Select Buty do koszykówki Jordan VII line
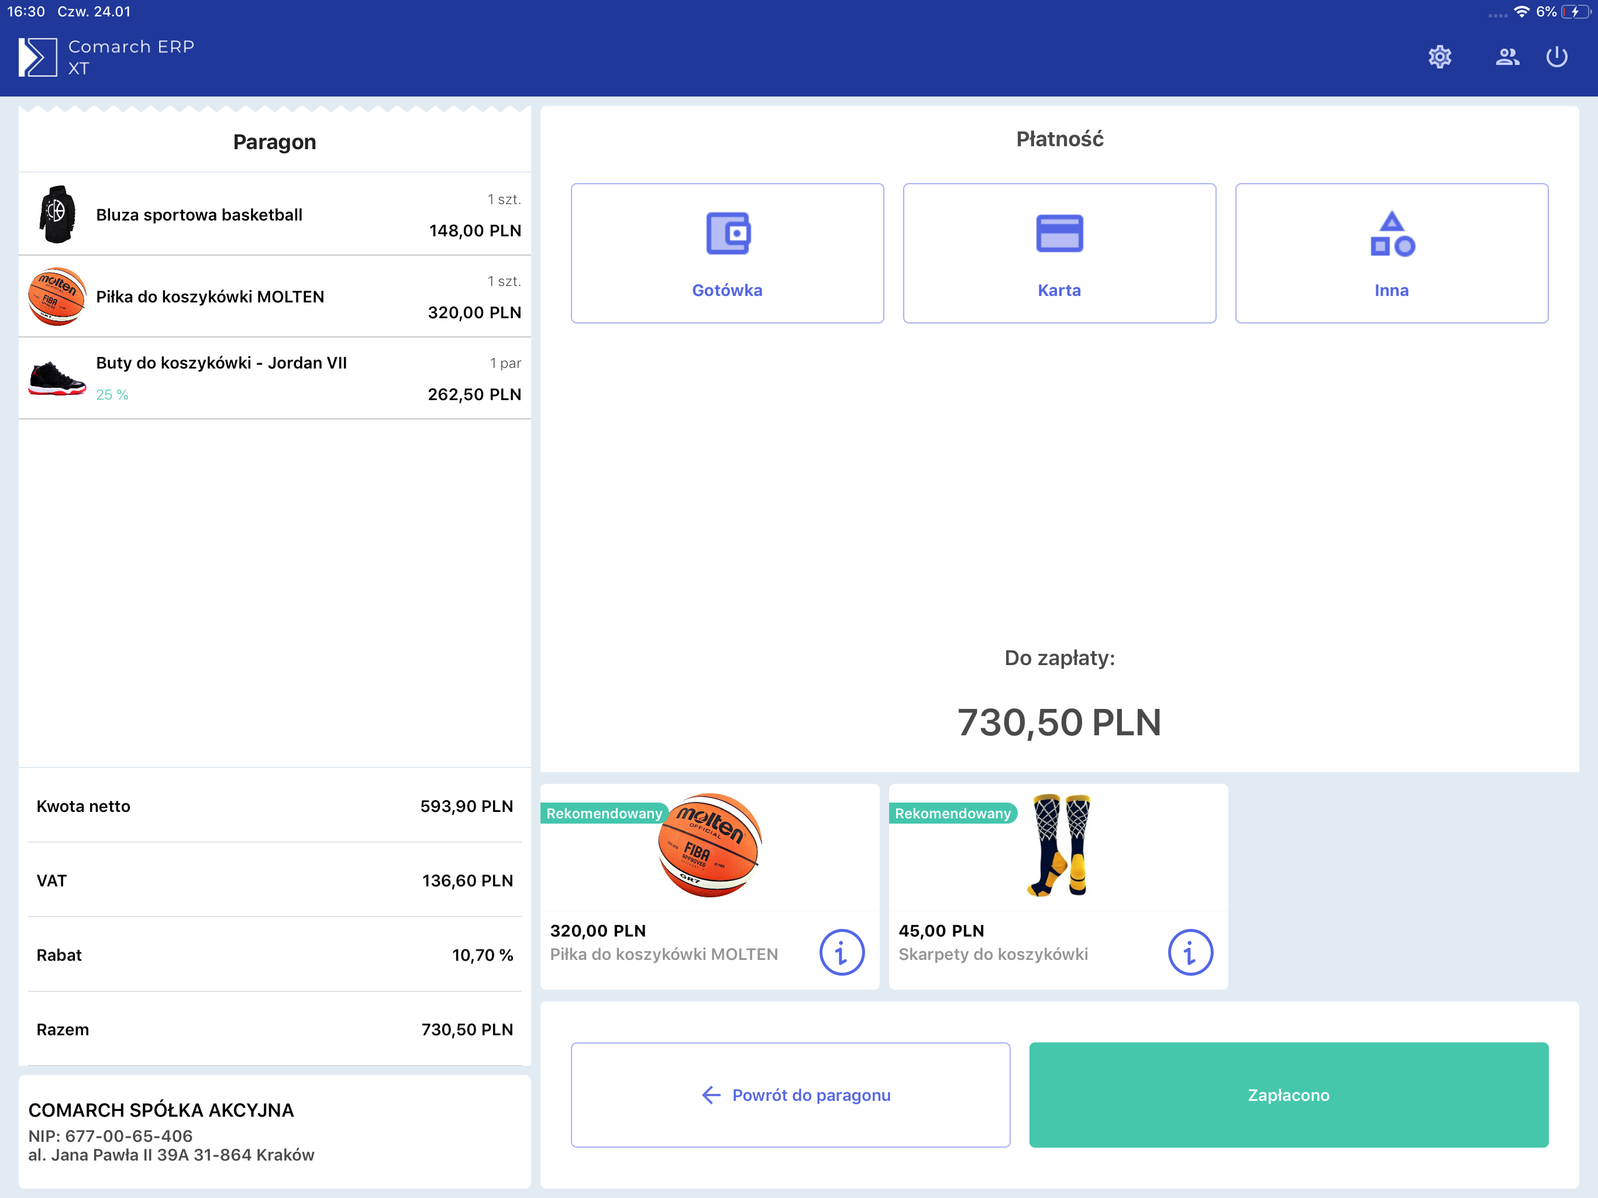 click(x=274, y=377)
